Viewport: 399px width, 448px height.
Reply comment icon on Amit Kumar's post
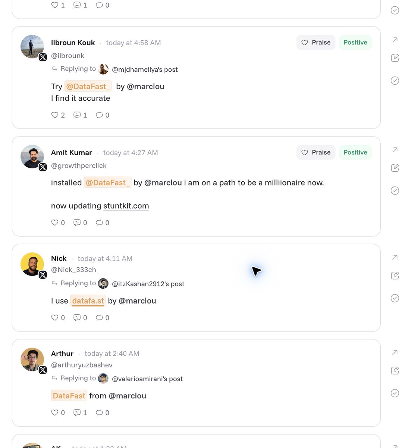[77, 223]
